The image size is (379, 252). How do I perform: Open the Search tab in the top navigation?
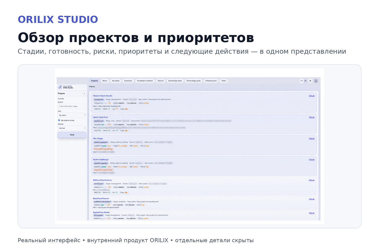point(161,81)
